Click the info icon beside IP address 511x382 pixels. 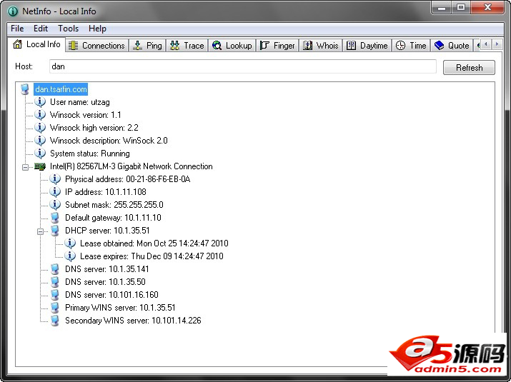click(55, 192)
